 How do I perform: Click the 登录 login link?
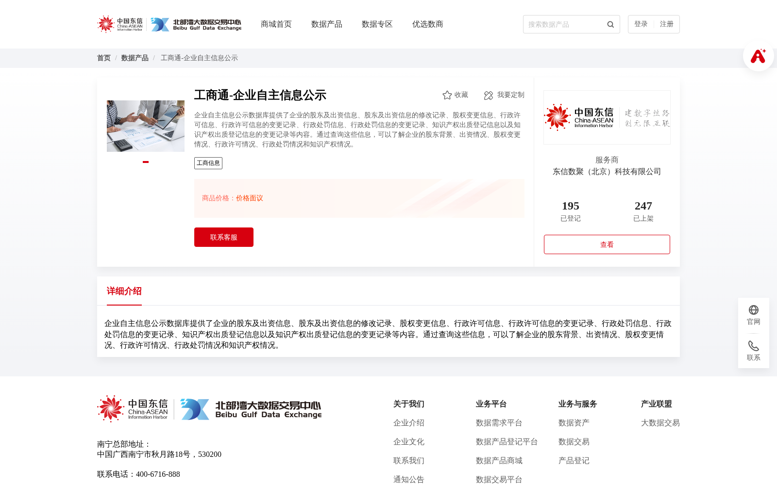pos(641,24)
